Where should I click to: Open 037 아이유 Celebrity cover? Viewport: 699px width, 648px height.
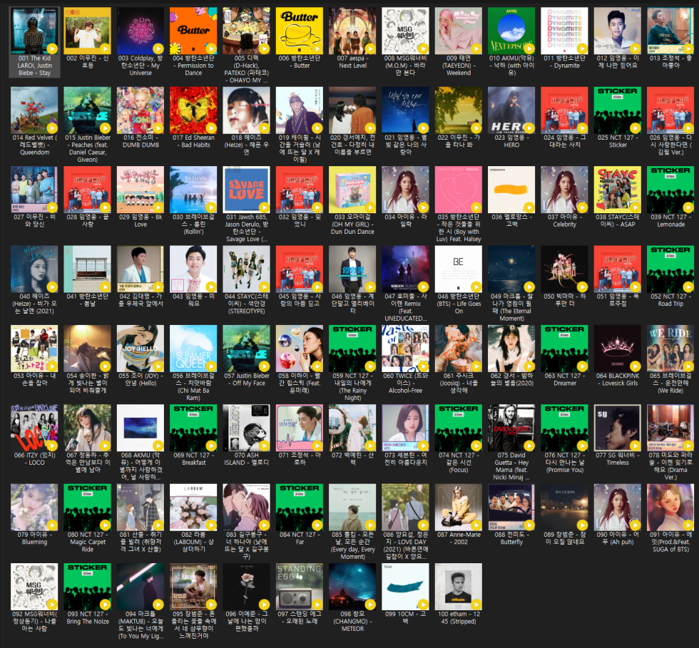coord(564,190)
